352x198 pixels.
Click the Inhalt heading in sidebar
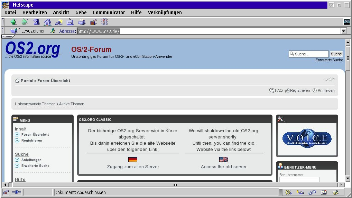21,129
